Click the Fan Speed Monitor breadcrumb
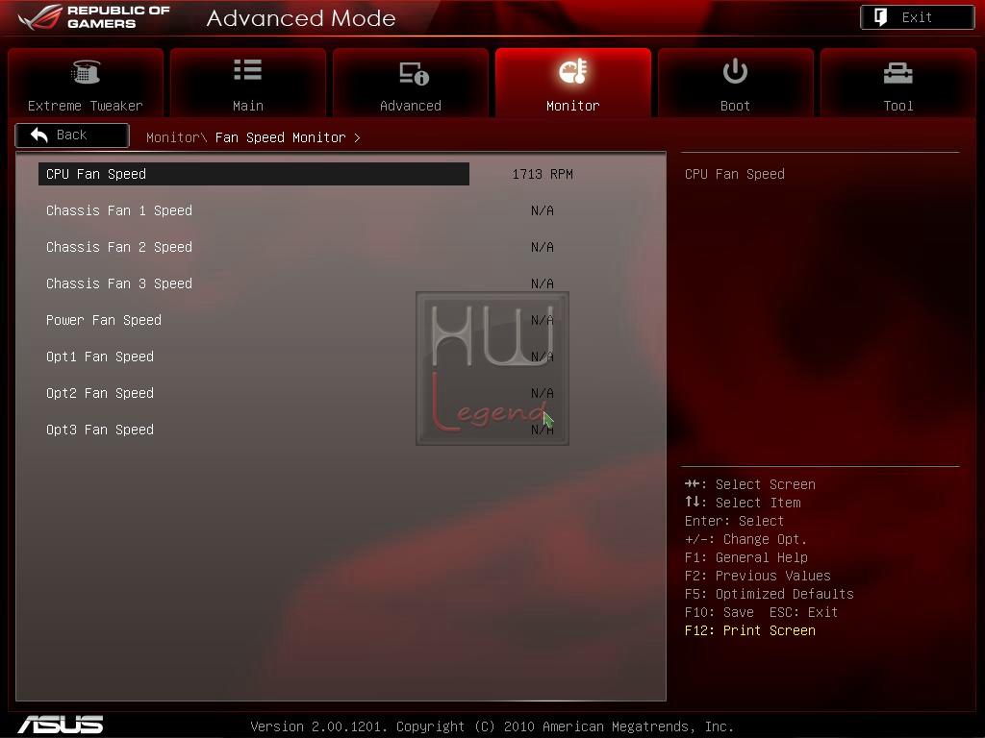This screenshot has width=985, height=738. click(280, 137)
